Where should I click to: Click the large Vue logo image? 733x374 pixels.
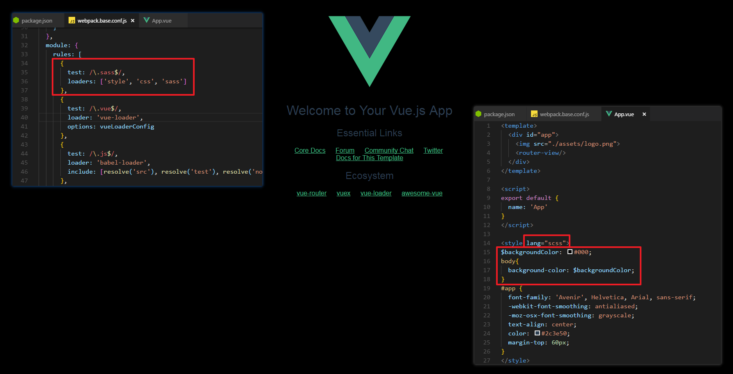click(x=370, y=51)
